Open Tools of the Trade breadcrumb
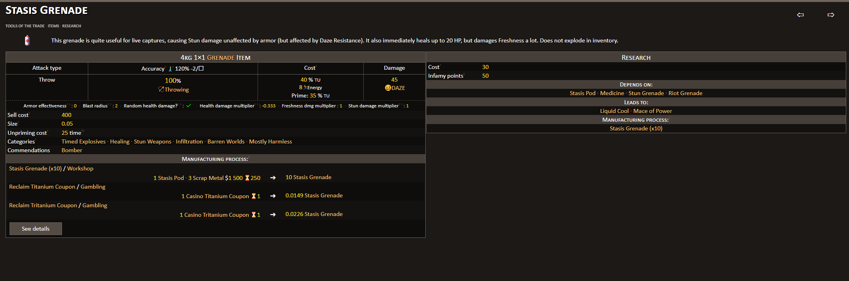Viewport: 849px width, 281px height. point(25,26)
